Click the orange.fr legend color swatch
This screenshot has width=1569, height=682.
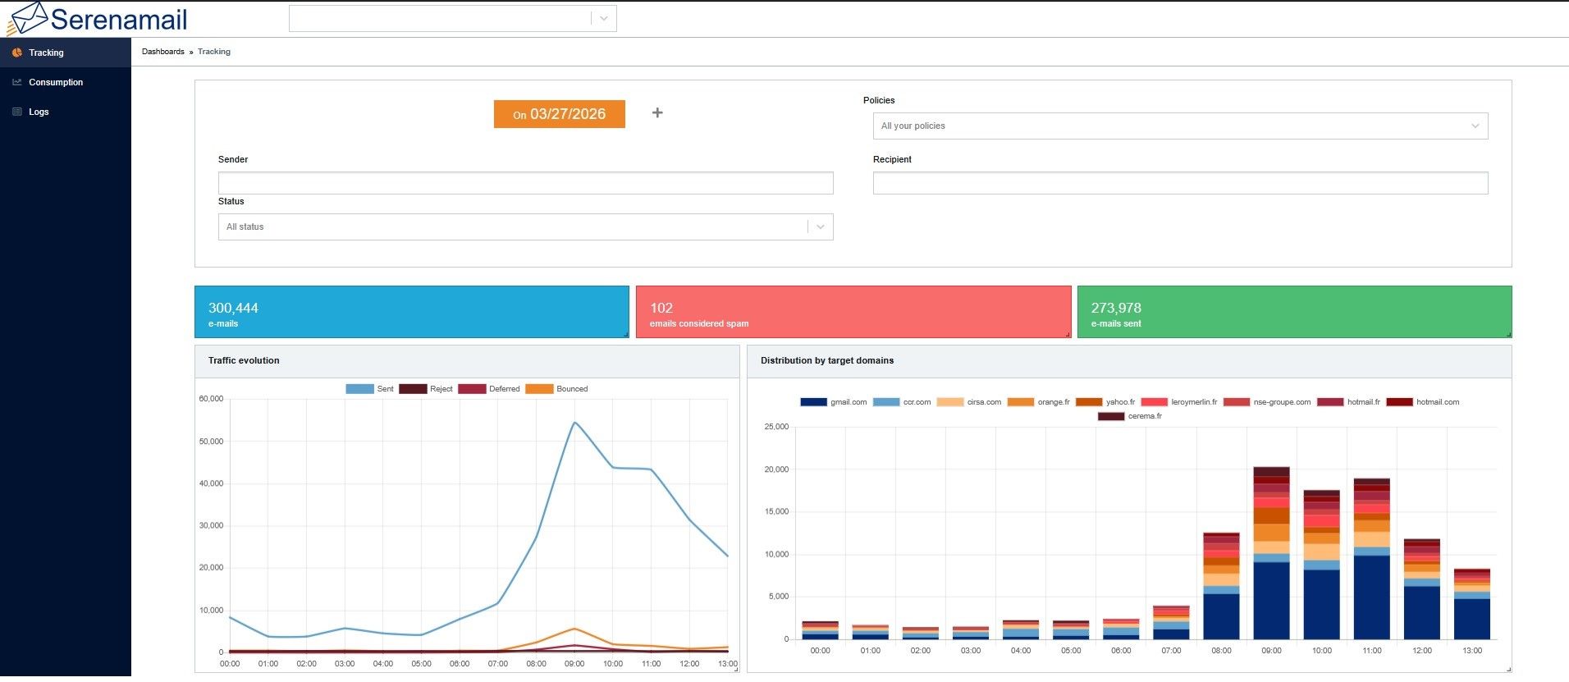1020,402
